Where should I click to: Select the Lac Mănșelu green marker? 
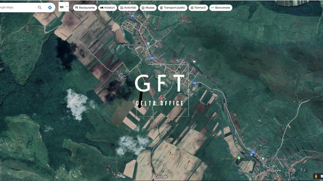point(239,158)
